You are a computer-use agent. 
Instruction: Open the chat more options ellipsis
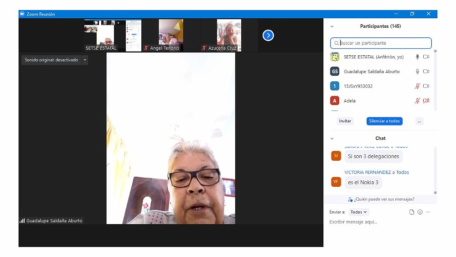tap(428, 212)
